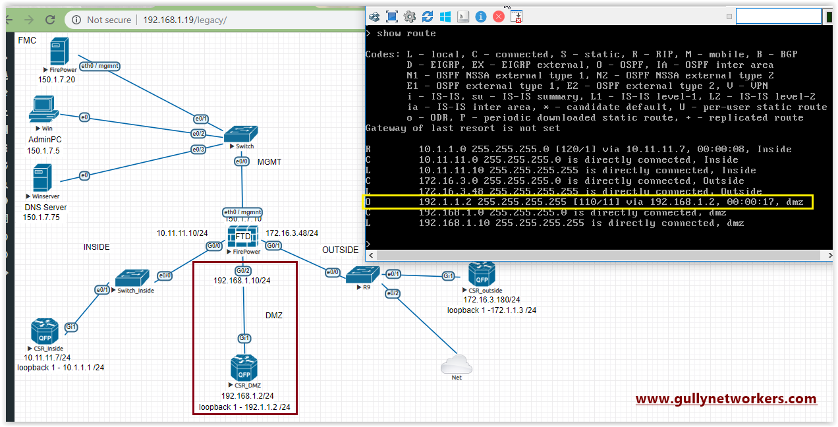Click the CSR_outside QFP router
This screenshot has height=427, width=838.
482,275
